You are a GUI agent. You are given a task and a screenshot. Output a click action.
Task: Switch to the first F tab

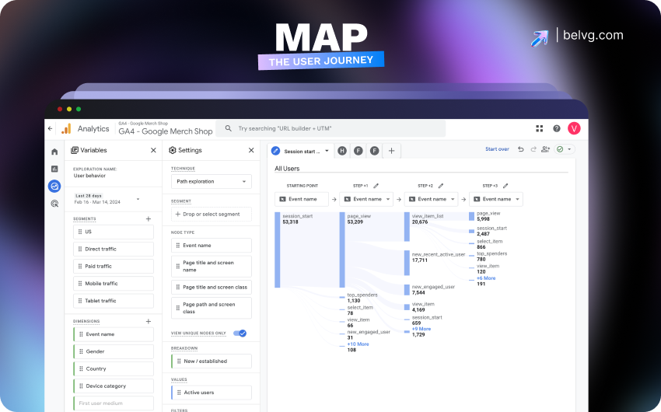tap(358, 151)
